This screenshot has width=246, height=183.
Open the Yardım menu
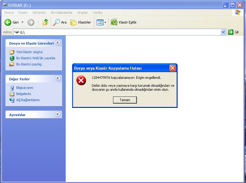pos(97,13)
